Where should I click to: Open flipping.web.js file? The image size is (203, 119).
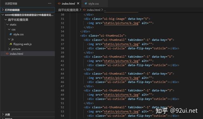click(x=23, y=44)
